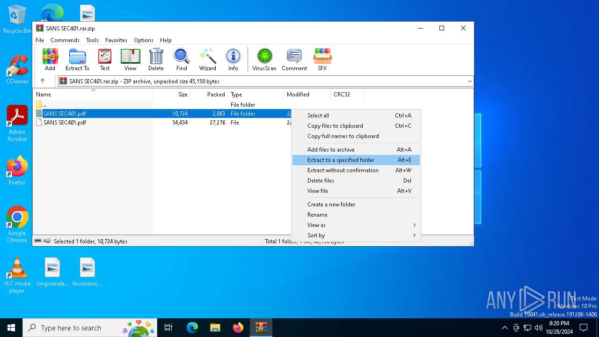Open the Favorites menu

point(116,40)
